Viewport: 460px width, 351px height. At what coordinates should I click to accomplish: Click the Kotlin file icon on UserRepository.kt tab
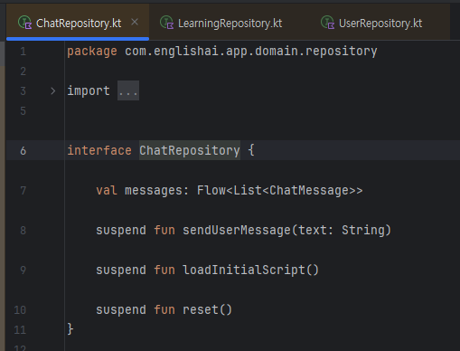click(327, 23)
